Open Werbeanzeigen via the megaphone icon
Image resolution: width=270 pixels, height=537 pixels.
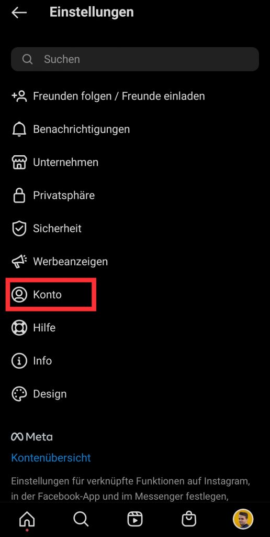[19, 262]
